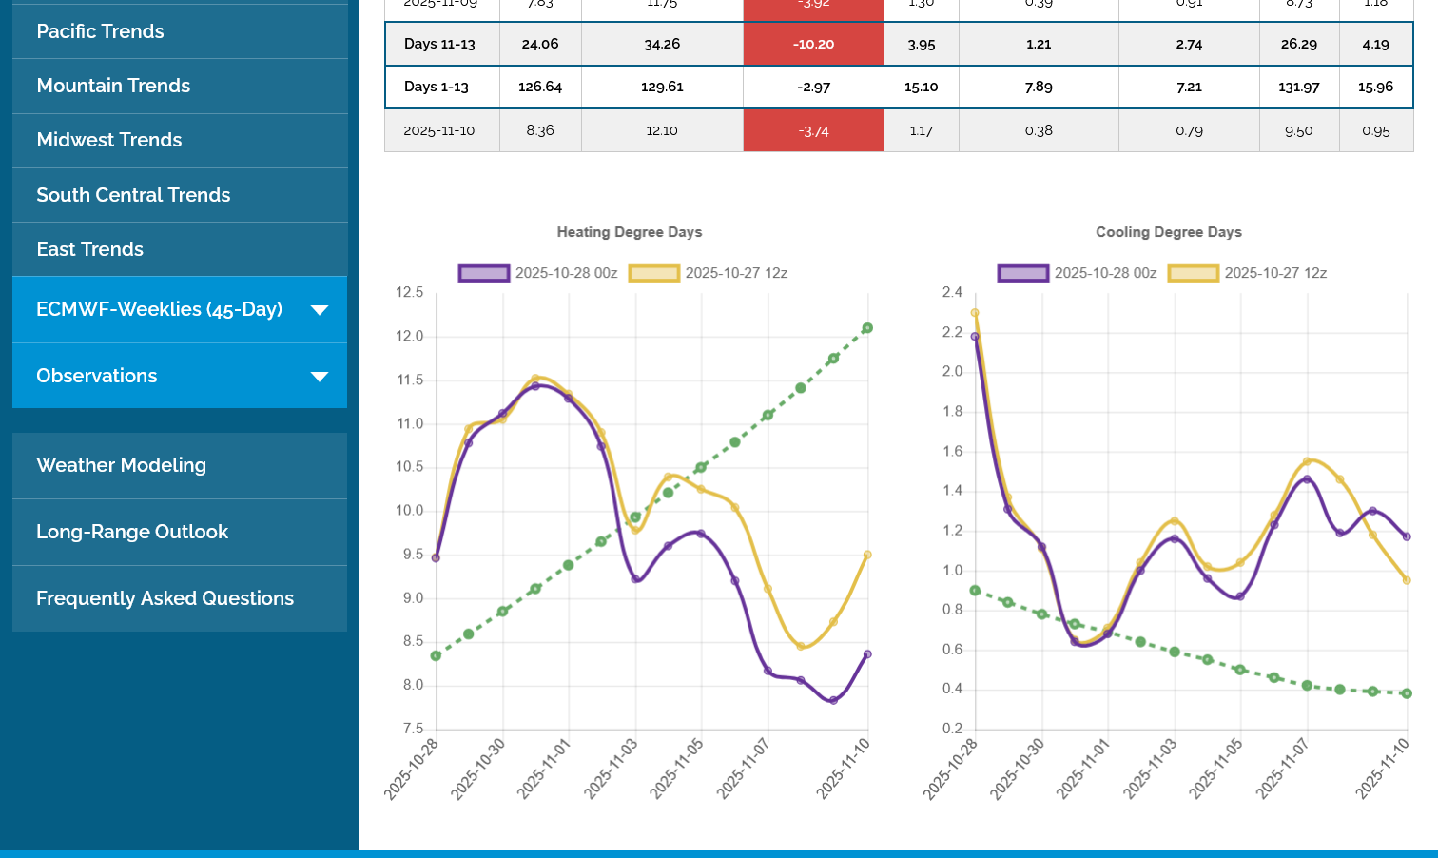The image size is (1438, 858).
Task: Open Pacific Trends page
Action: coord(100,31)
